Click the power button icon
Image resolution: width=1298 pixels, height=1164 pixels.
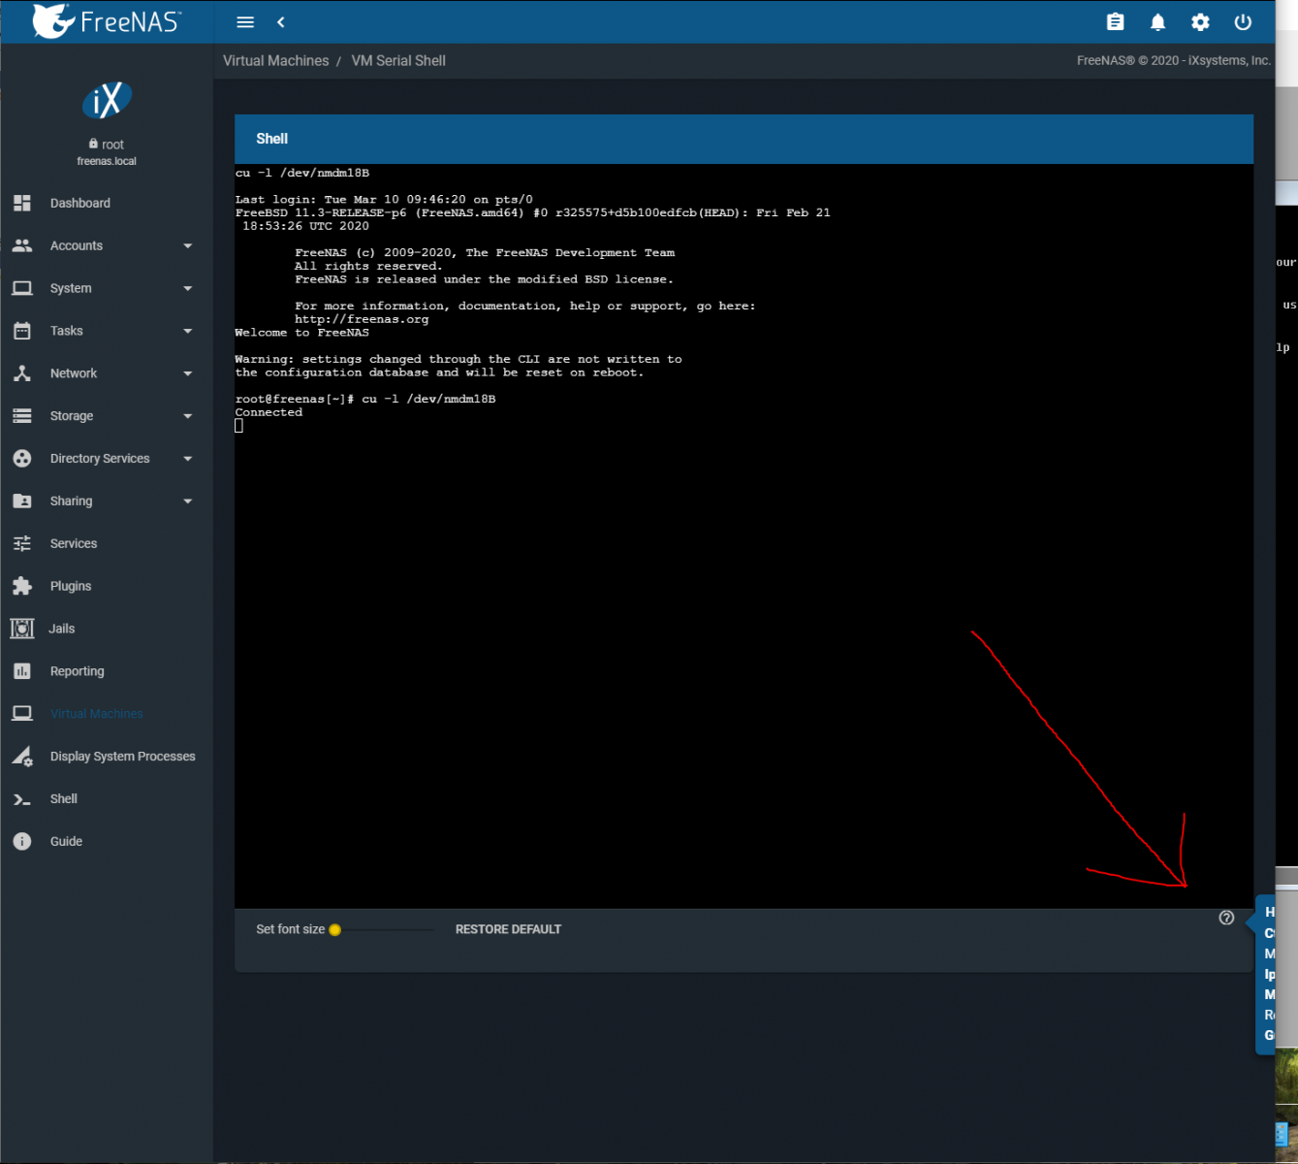(1243, 22)
